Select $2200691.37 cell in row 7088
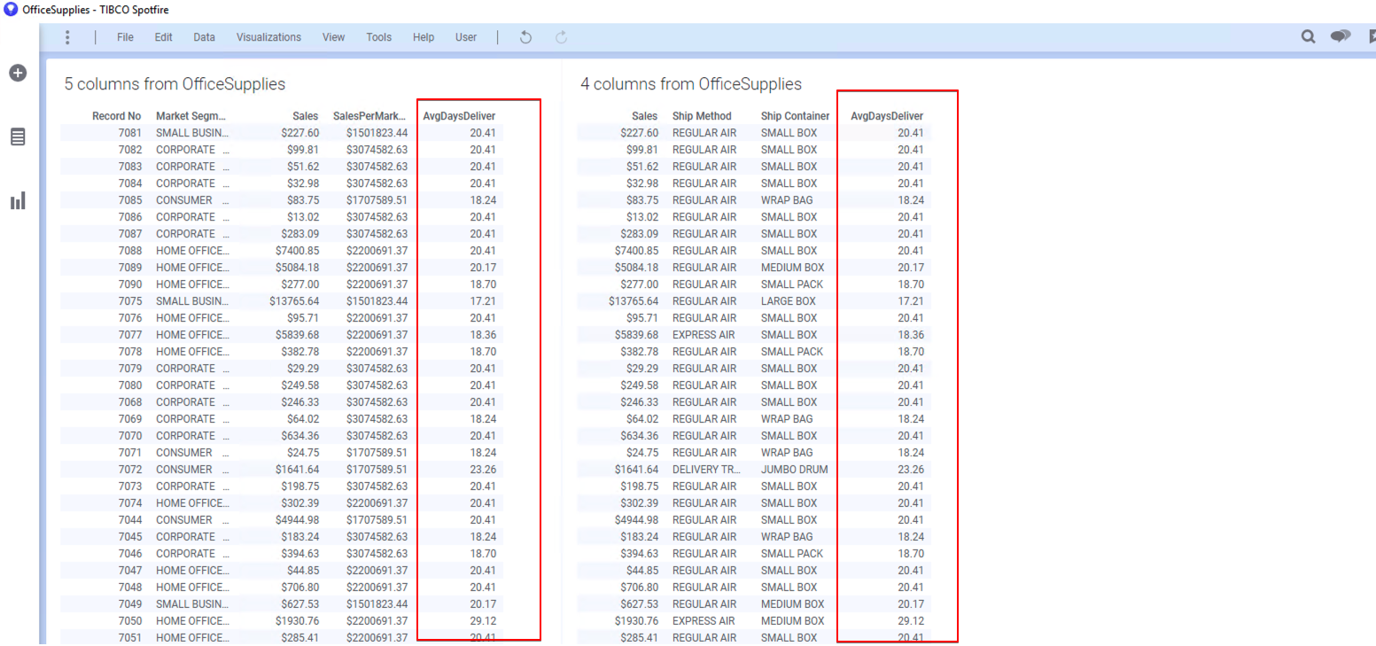The width and height of the screenshot is (1376, 646). (377, 251)
